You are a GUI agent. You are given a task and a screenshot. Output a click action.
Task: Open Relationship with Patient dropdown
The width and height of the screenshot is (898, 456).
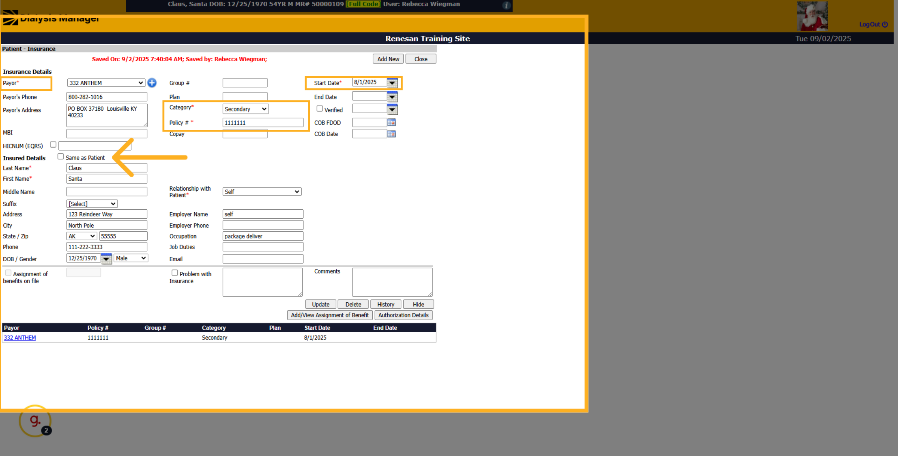262,191
